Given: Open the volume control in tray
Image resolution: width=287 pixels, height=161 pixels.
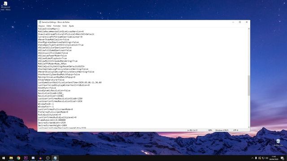Looking at the screenshot, I should coord(267,158).
